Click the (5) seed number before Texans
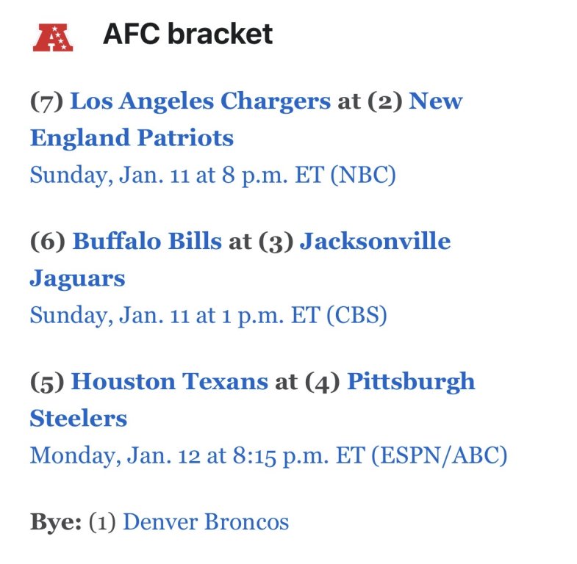 (48, 381)
